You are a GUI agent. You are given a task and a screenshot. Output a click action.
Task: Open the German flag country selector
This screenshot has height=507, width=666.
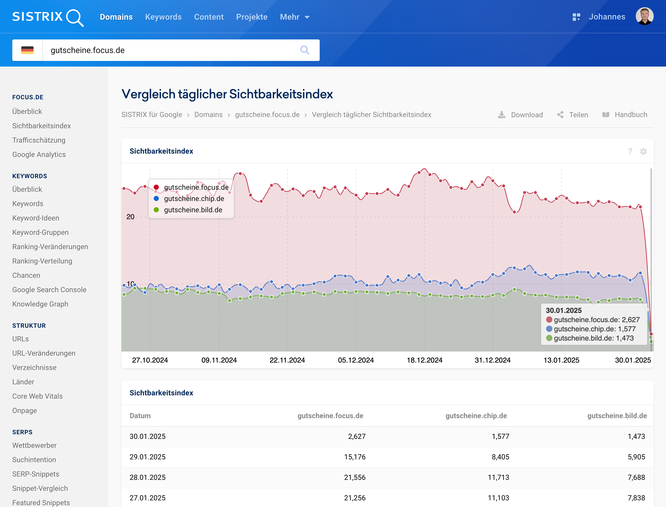[27, 50]
